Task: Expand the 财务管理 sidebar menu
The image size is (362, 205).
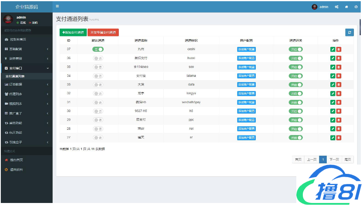Action: point(26,59)
